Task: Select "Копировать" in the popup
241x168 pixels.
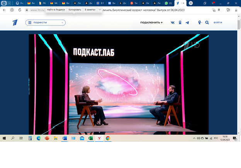Action: coord(75,10)
